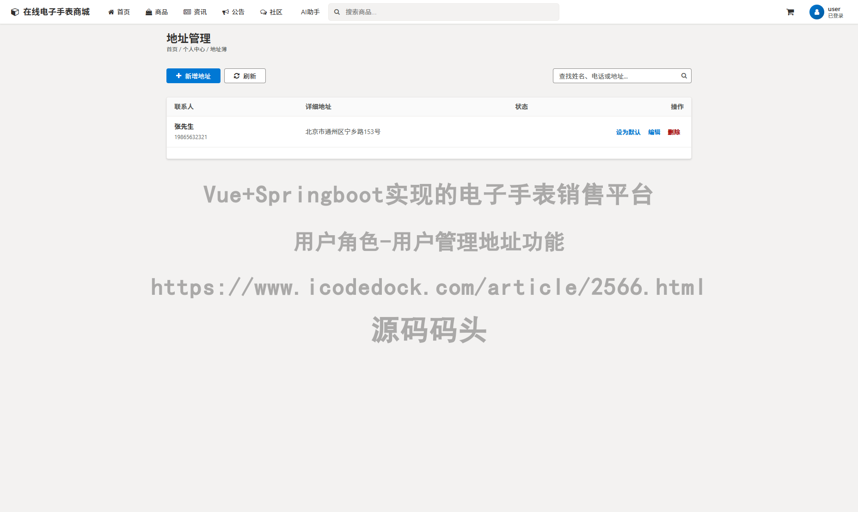Focus the 搜索商品 search field
The height and width of the screenshot is (512, 858).
coord(443,12)
